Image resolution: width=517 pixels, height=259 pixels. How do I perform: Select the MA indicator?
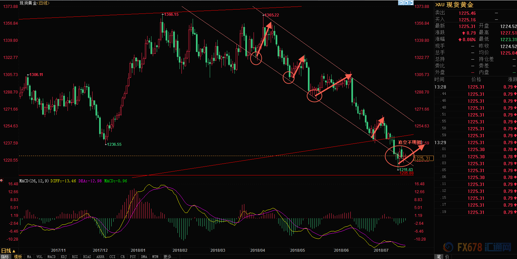click(29, 257)
